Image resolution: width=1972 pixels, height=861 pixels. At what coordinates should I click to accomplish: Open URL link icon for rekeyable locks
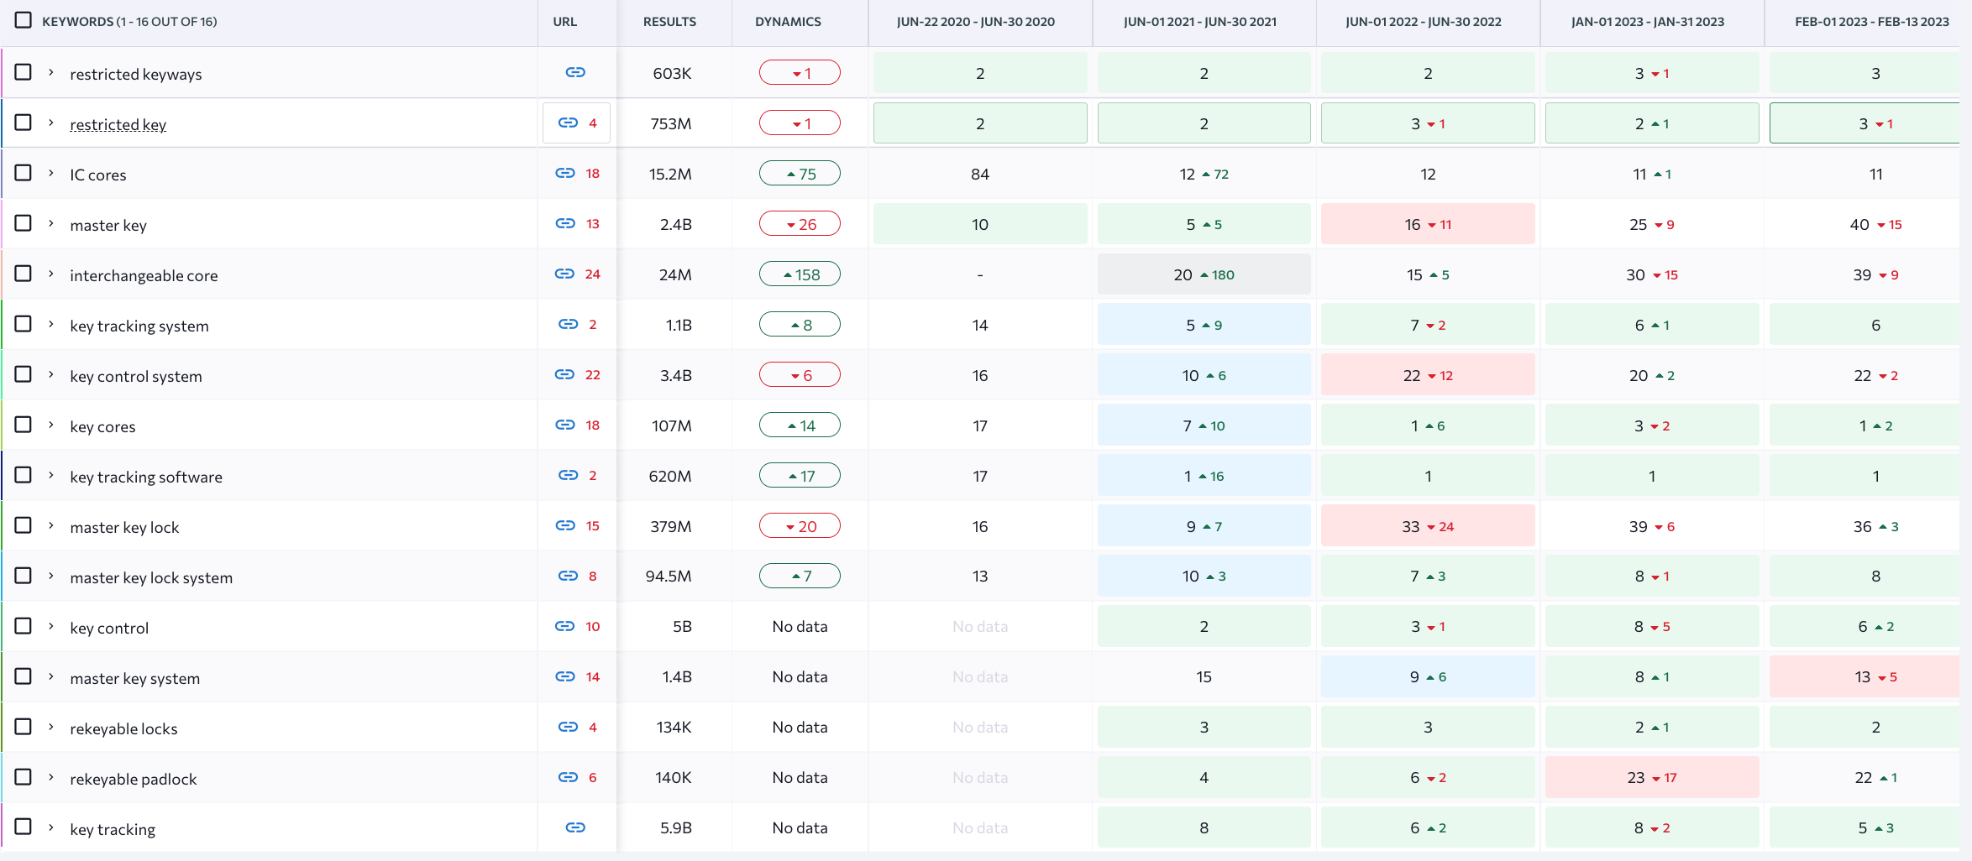pos(569,727)
